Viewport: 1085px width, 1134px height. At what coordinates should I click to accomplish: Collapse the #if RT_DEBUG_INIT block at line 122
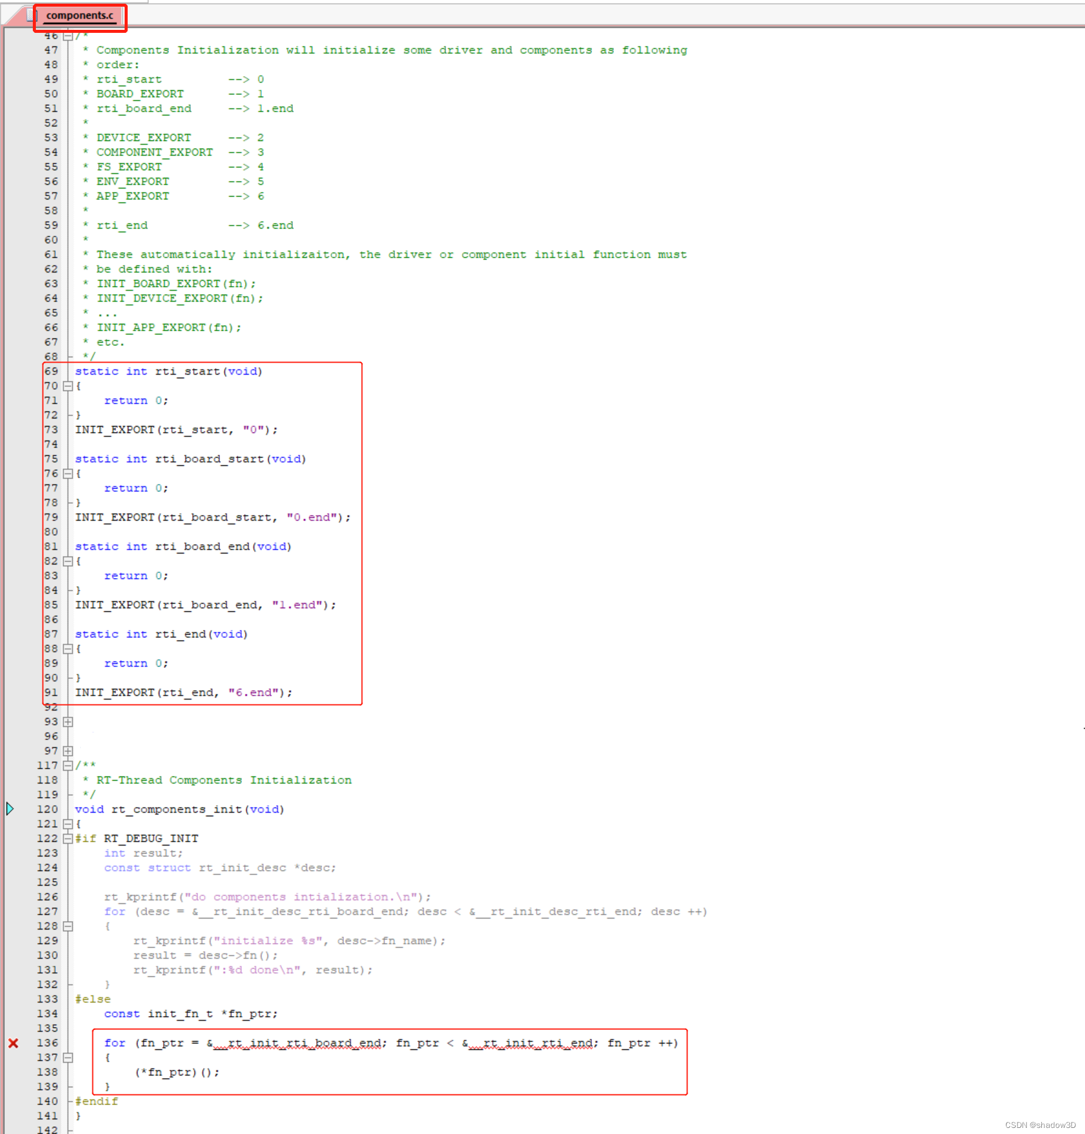point(68,839)
